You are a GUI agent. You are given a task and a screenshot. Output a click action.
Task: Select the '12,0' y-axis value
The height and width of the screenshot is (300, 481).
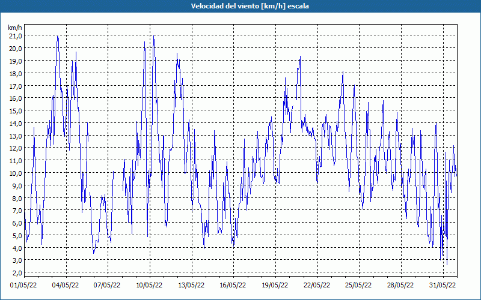coord(16,148)
